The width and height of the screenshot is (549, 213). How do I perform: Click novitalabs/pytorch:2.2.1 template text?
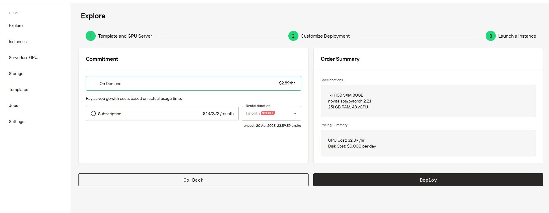tap(350, 101)
